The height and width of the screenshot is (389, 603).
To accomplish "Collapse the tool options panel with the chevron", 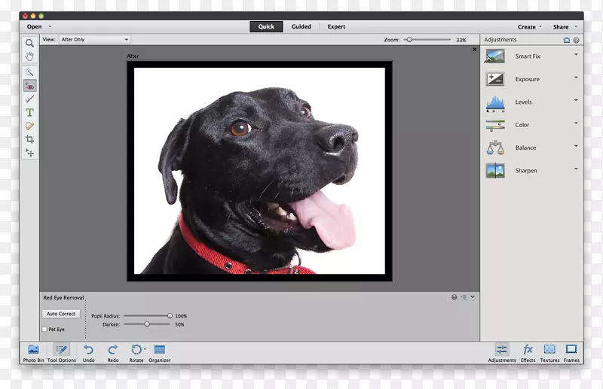I will click(473, 297).
